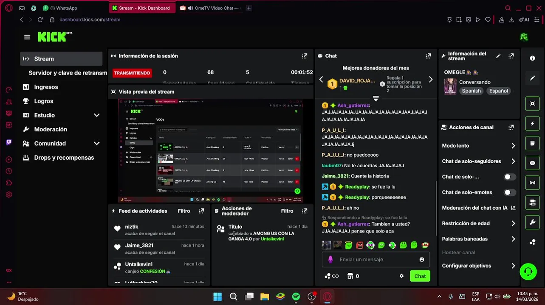Click the pencil icon in right sidebar

(x=532, y=78)
